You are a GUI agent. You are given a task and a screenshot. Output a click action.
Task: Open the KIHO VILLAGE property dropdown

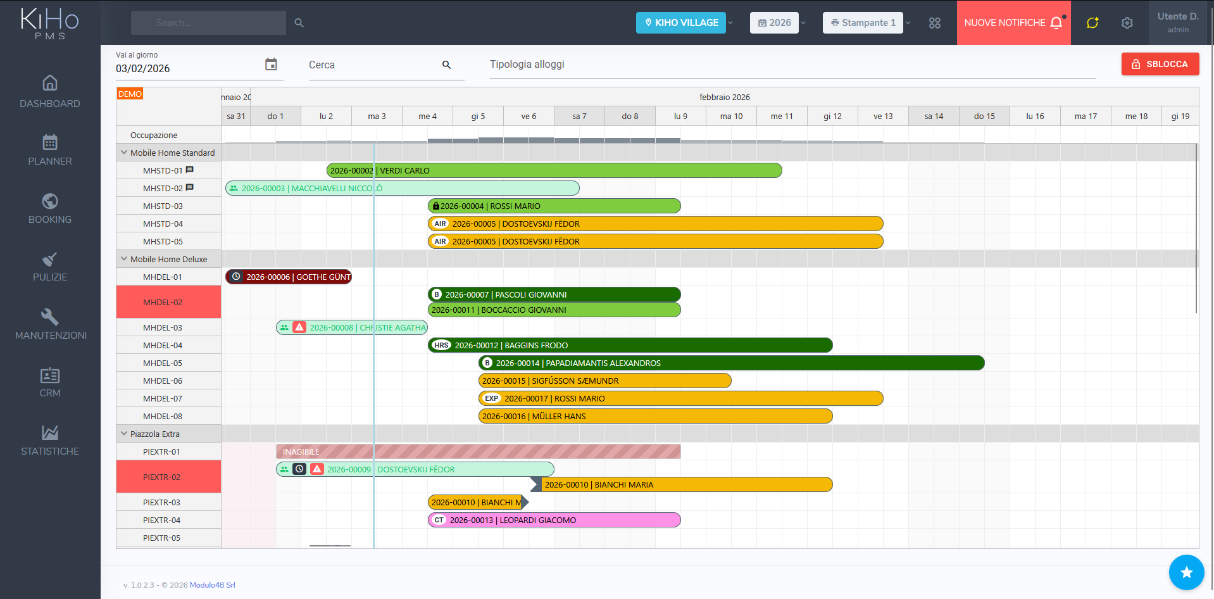pos(685,23)
